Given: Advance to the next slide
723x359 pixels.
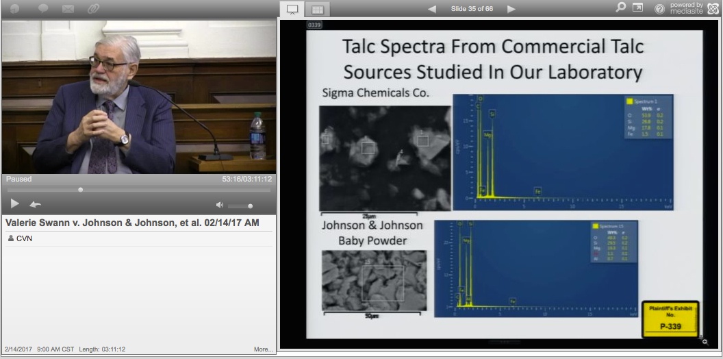Looking at the screenshot, I should (x=511, y=9).
